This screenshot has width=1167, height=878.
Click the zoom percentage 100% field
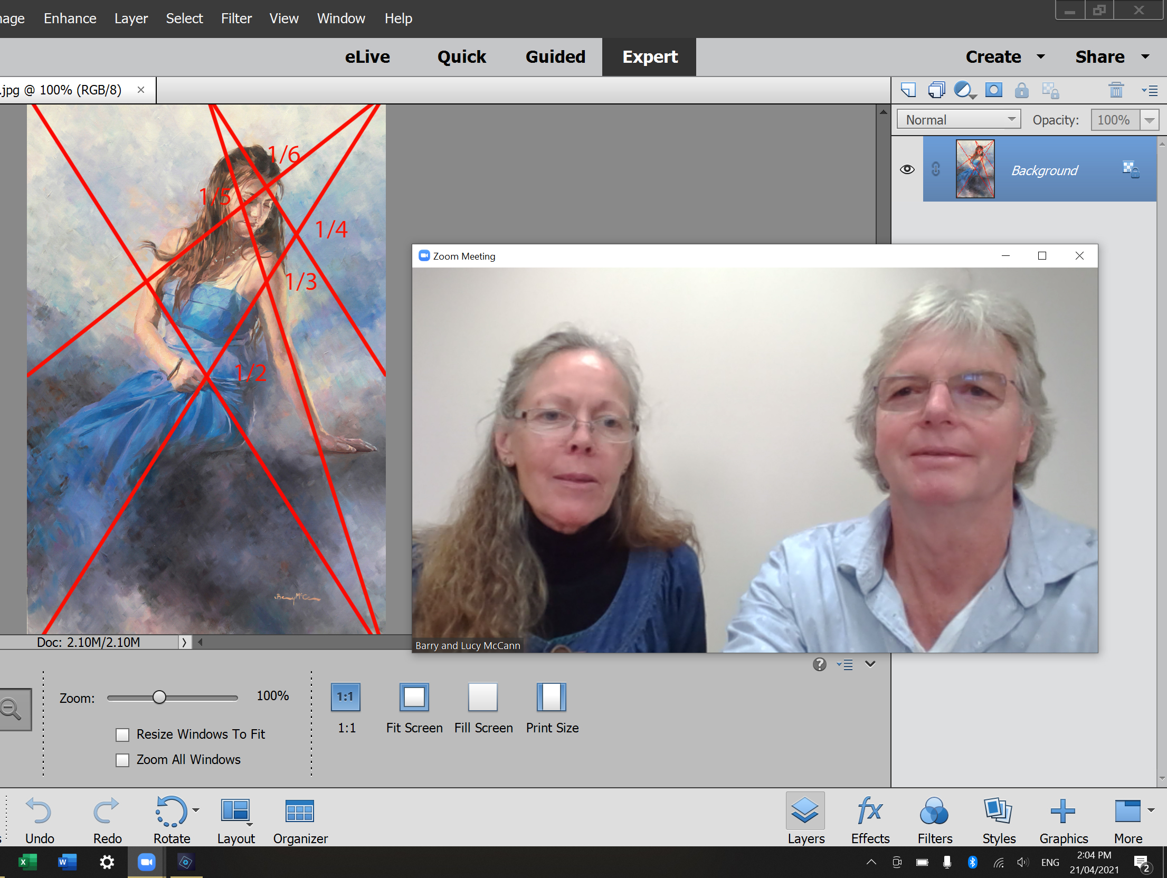(272, 696)
